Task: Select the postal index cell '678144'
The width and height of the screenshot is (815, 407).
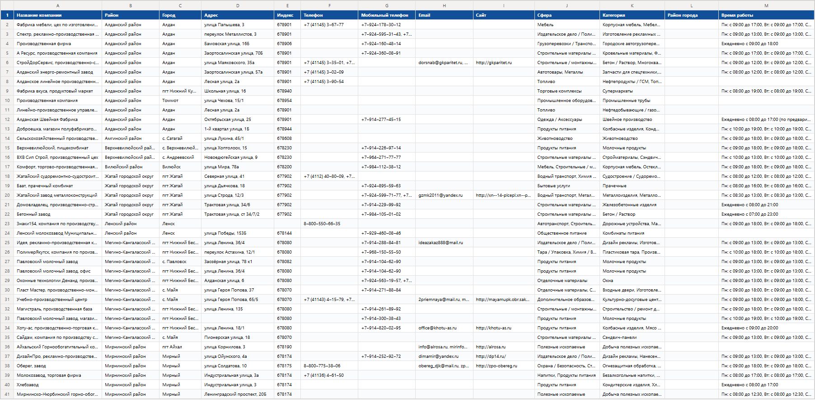Action: (x=287, y=233)
